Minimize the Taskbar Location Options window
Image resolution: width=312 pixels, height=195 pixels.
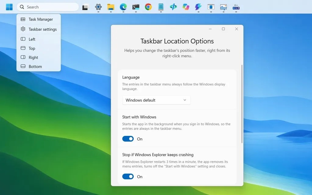210,29
